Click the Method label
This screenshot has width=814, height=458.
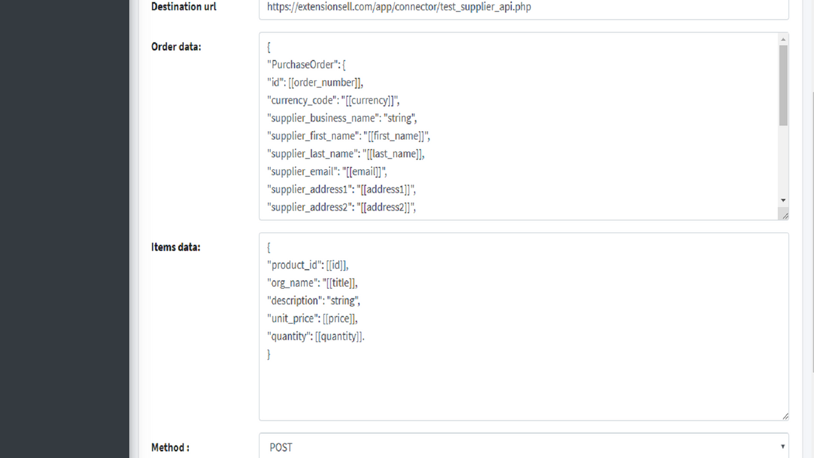click(x=170, y=447)
